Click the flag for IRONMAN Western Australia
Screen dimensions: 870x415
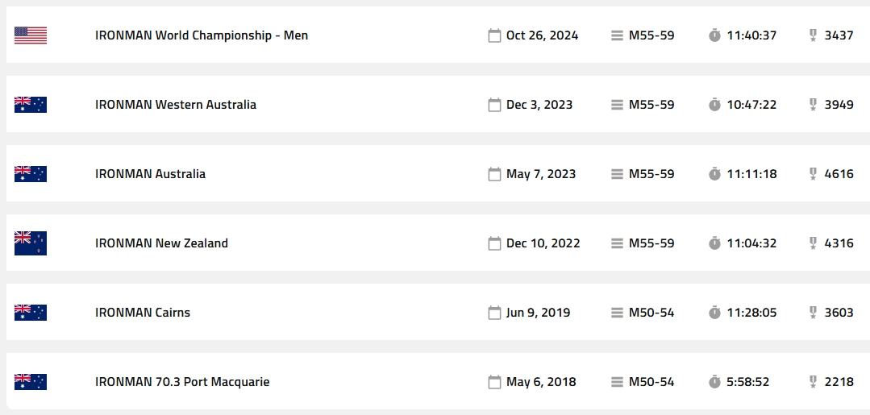tap(31, 105)
